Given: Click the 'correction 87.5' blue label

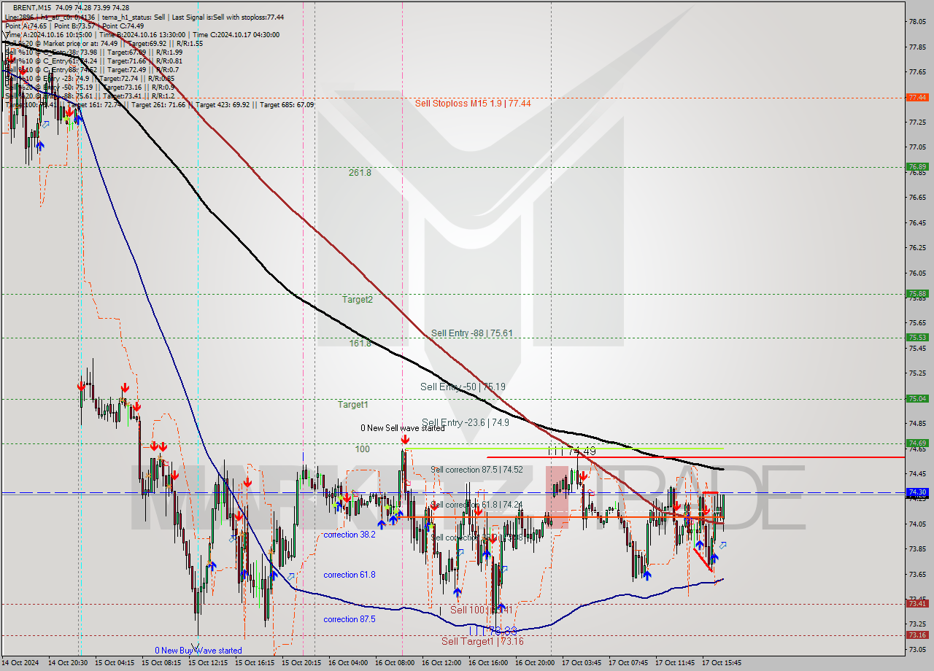Looking at the screenshot, I should (x=350, y=619).
